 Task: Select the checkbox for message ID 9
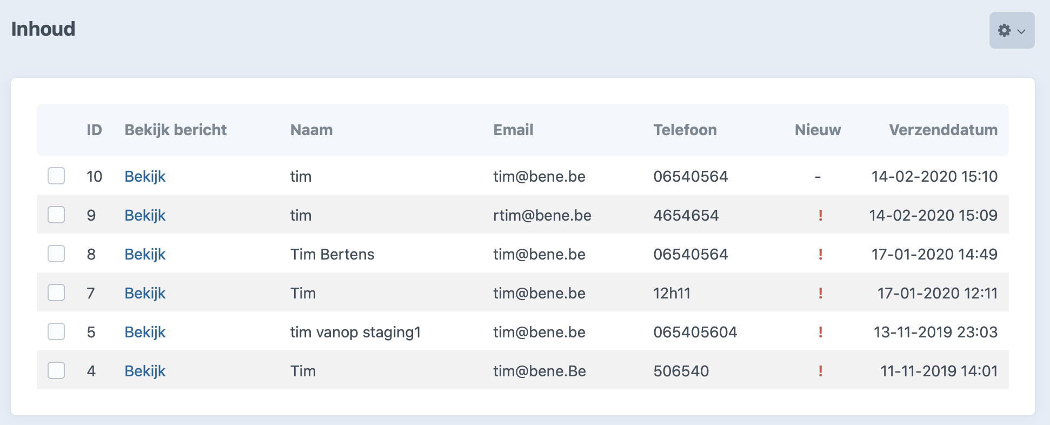[56, 215]
